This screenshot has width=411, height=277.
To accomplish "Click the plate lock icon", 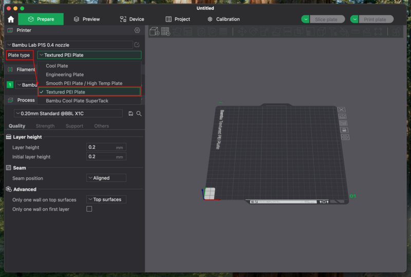I will 344,130.
